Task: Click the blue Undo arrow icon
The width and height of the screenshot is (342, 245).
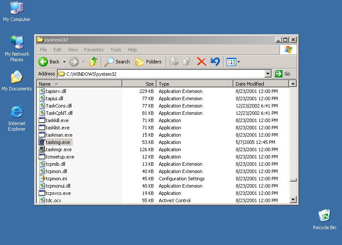Action: coord(215,62)
